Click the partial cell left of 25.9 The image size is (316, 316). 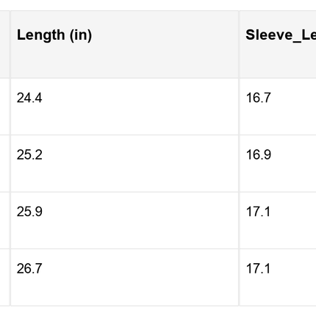click(4, 220)
